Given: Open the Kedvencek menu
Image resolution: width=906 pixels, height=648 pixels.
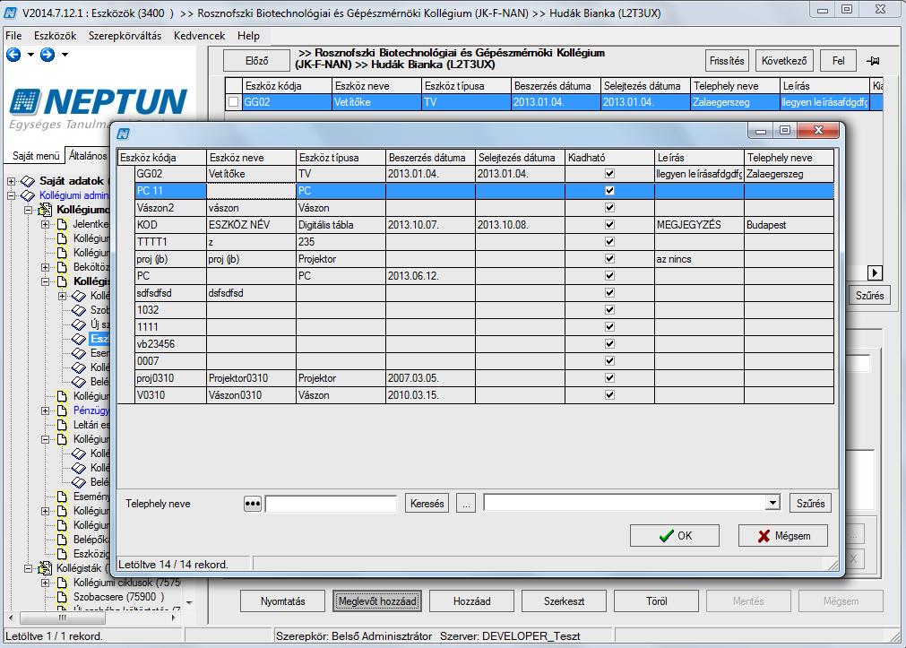Looking at the screenshot, I should click(x=199, y=36).
